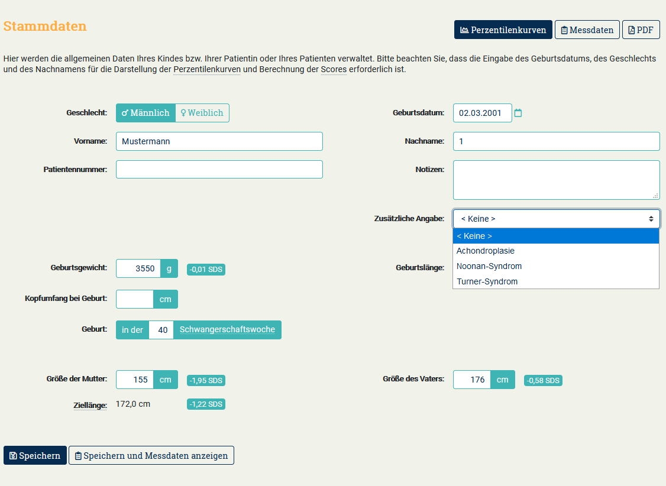Viewport: 666px width, 486px height.
Task: Collapse the Zusätzliche Angabe dropdown
Action: (557, 219)
